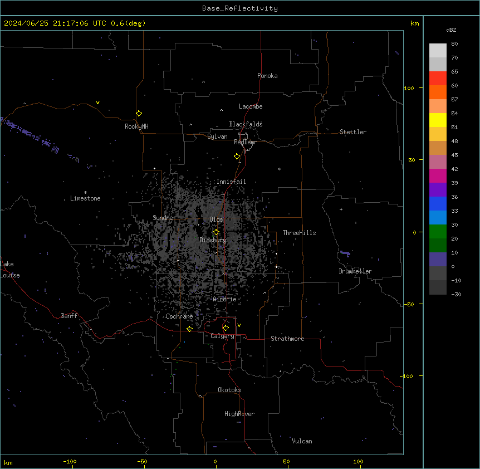480x469 pixels.
Task: Click the indigo 0-10 dBZ legend swatch
Action: 438,260
